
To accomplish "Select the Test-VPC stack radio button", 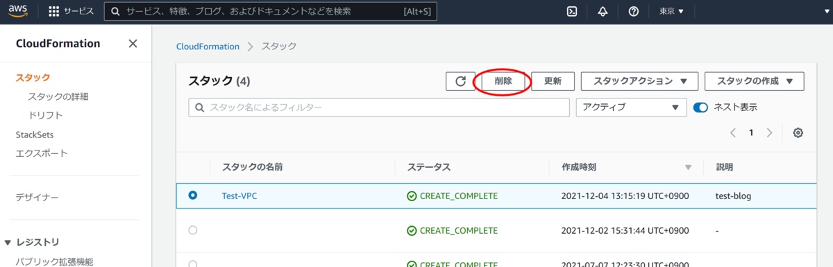I will coord(193,196).
